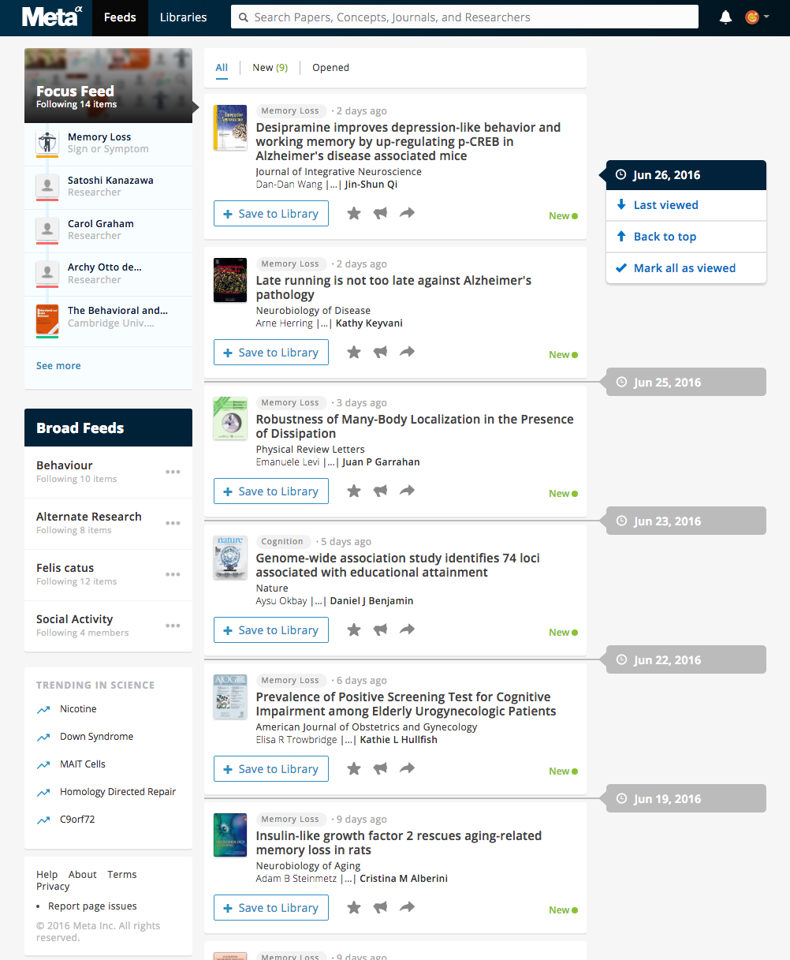Open options menu for Social Activity feed
790x960 pixels.
pos(173,626)
